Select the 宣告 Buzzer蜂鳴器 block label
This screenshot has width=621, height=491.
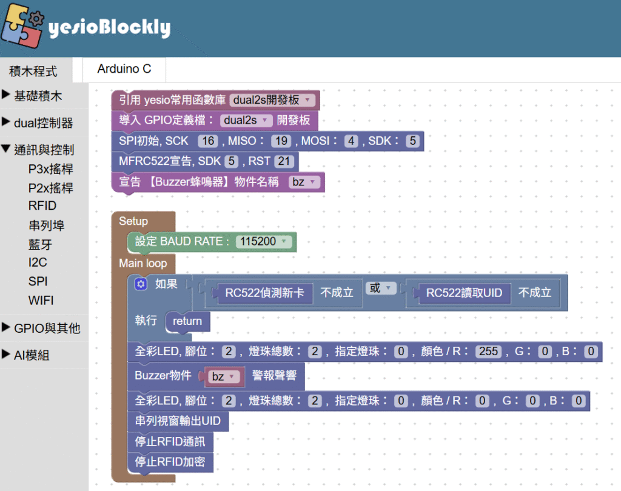[199, 182]
